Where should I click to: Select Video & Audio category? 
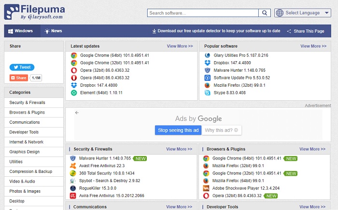point(34,182)
